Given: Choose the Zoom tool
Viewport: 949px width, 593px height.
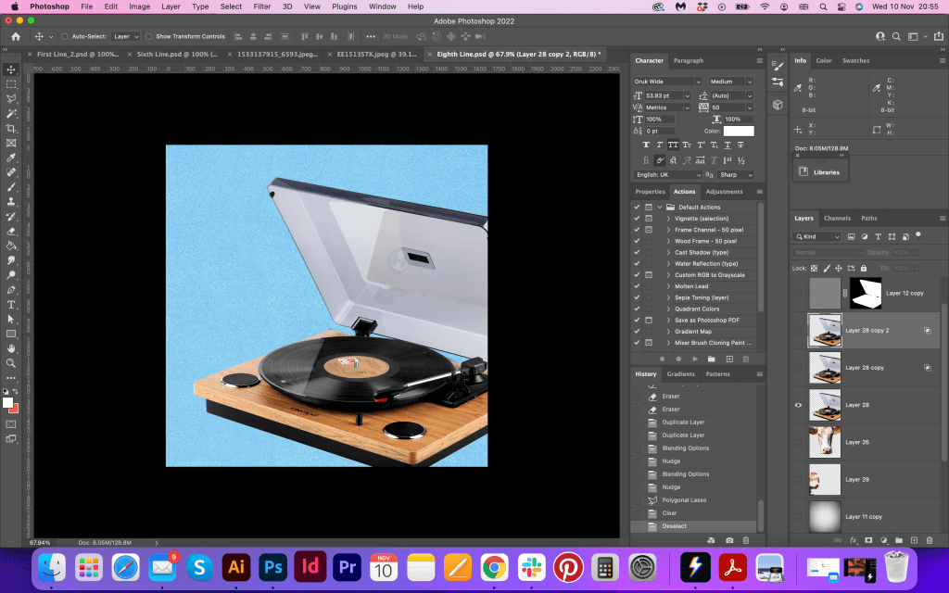Looking at the screenshot, I should coord(11,362).
